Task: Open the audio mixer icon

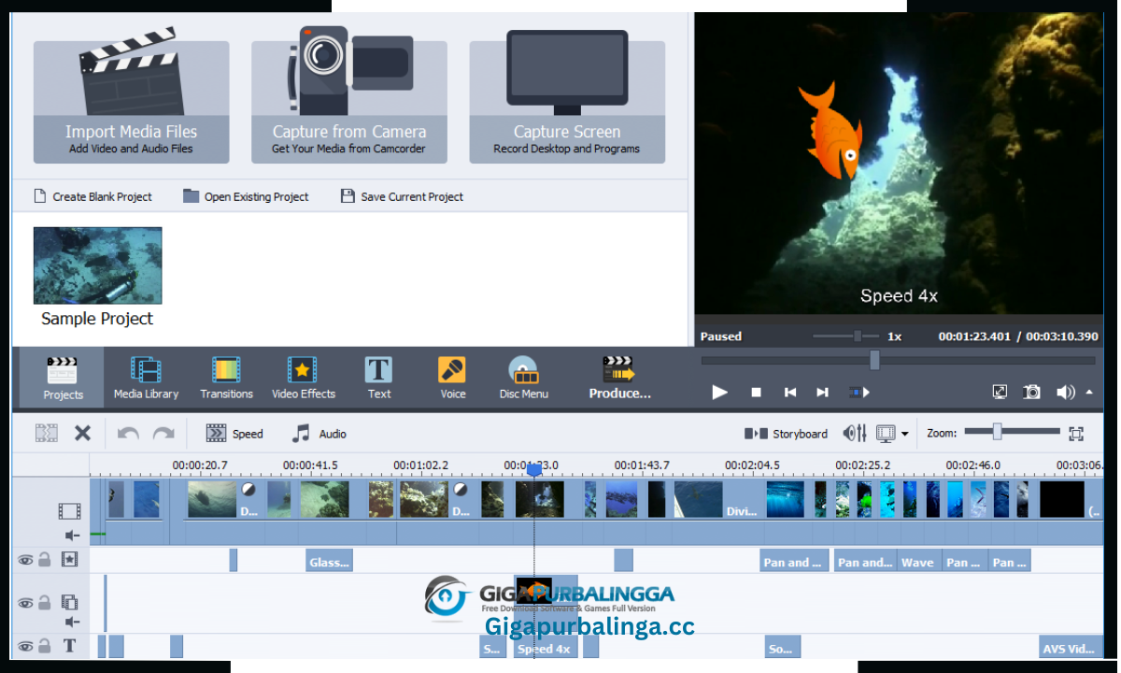Action: tap(855, 434)
